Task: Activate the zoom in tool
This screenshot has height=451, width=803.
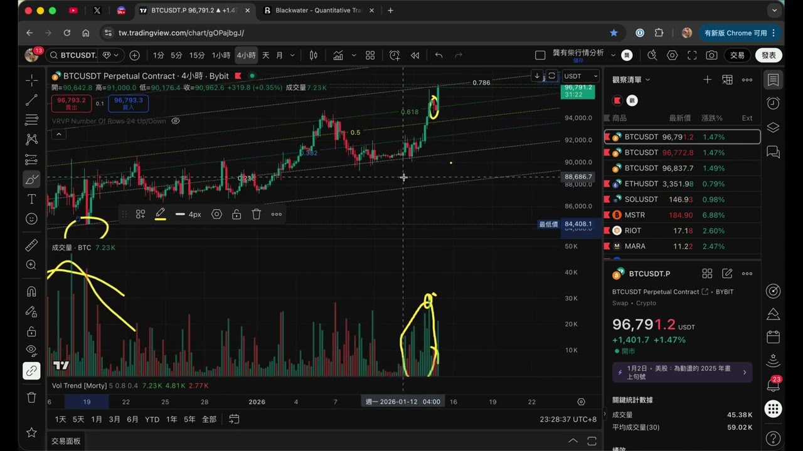Action: 31,266
